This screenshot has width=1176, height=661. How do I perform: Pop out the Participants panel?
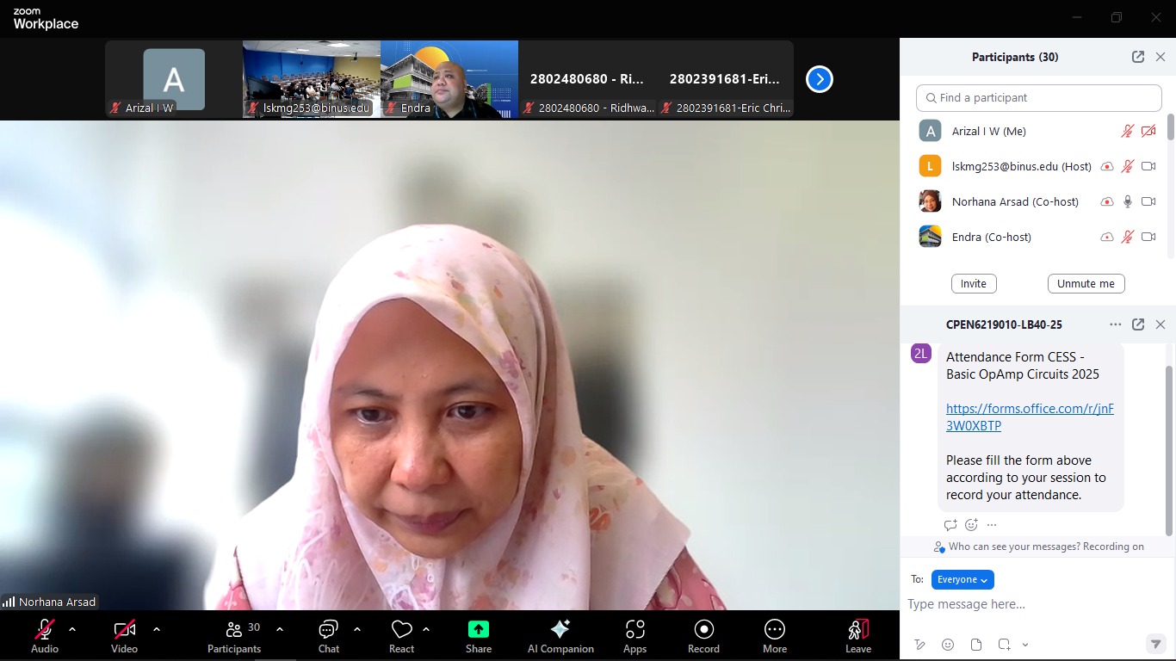point(1138,57)
